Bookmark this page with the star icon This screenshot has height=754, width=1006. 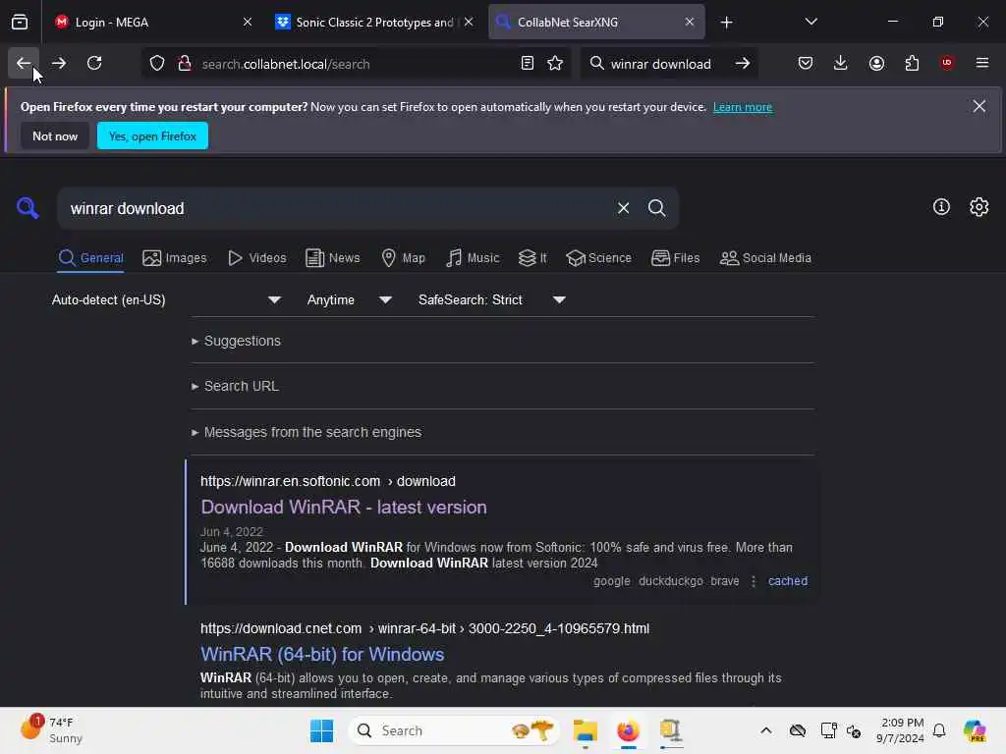[x=555, y=64]
